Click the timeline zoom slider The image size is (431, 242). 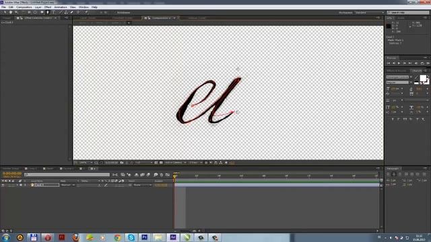[187, 231]
